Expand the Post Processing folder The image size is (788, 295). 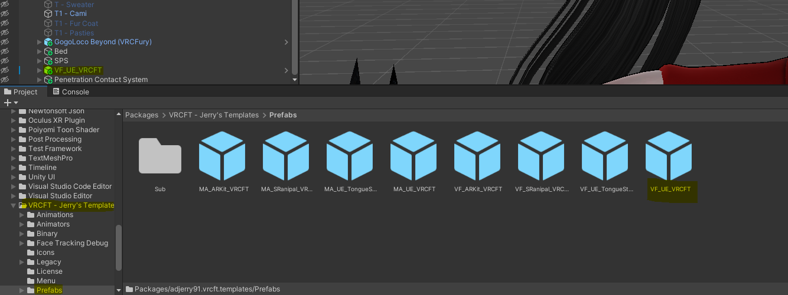[14, 139]
